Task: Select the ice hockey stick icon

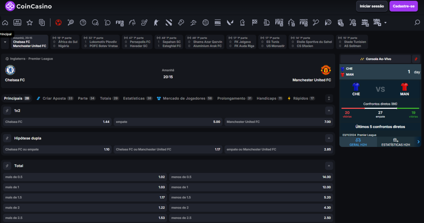Action: click(144, 23)
